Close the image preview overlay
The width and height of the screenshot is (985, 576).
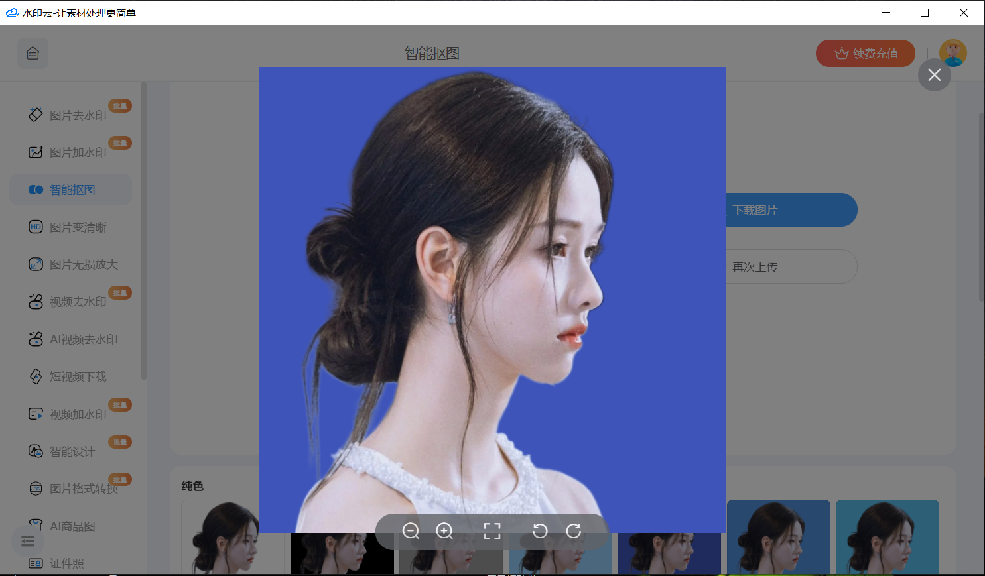[x=934, y=75]
